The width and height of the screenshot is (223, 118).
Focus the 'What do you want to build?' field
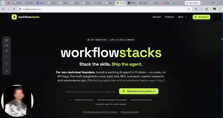[91, 92]
